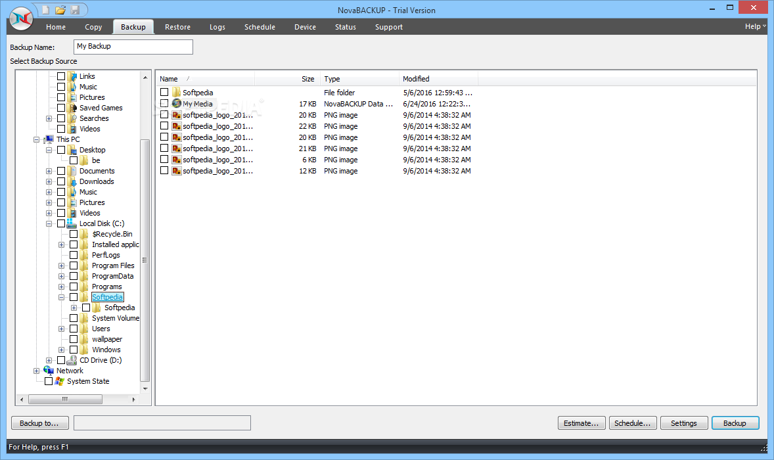Open the Help dropdown menu

click(x=755, y=27)
